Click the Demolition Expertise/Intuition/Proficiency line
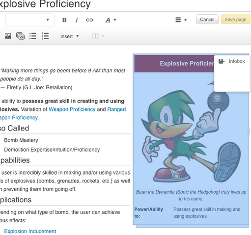The image size is (251, 235). 52,150
